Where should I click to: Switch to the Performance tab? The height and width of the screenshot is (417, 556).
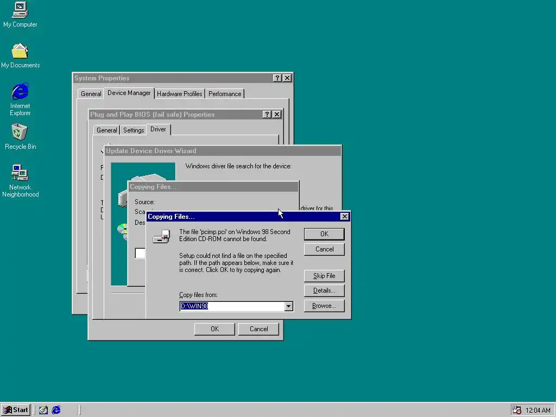(225, 94)
